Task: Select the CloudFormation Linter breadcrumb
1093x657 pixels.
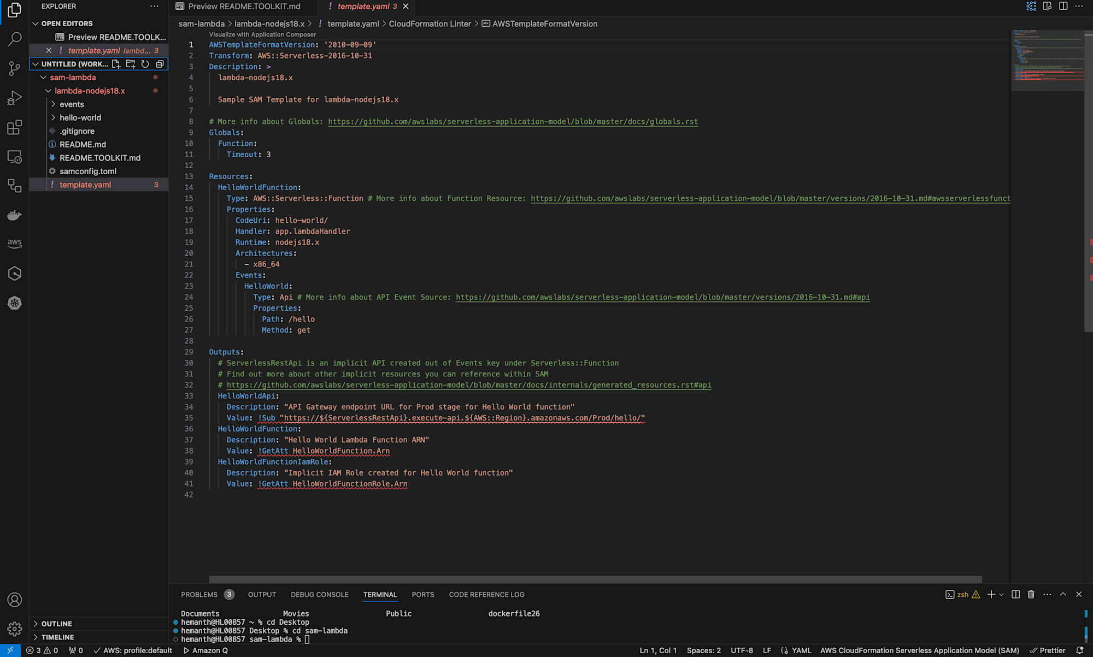Action: tap(430, 23)
